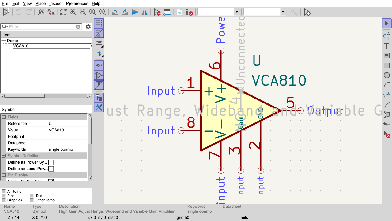Rotate selection counterclockwise
392x221 pixels.
click(115, 12)
